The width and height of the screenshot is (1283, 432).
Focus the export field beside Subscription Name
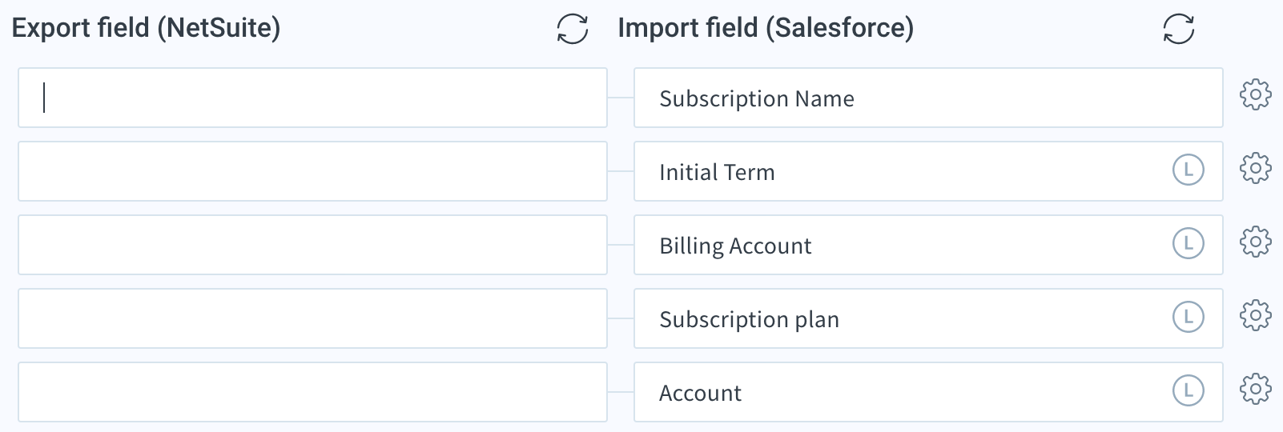[312, 98]
